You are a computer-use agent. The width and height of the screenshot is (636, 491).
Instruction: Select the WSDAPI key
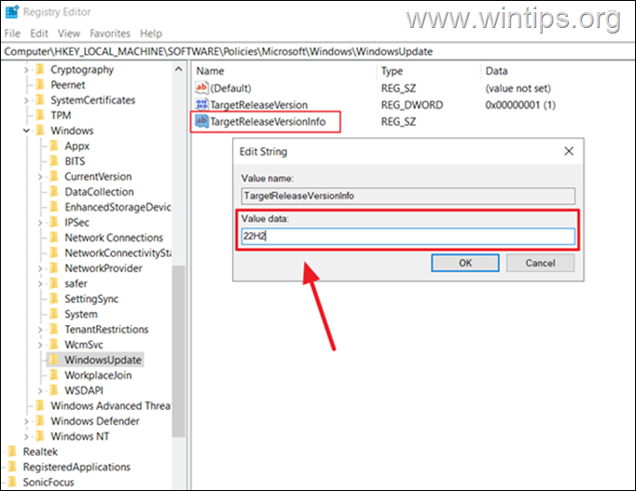[84, 390]
